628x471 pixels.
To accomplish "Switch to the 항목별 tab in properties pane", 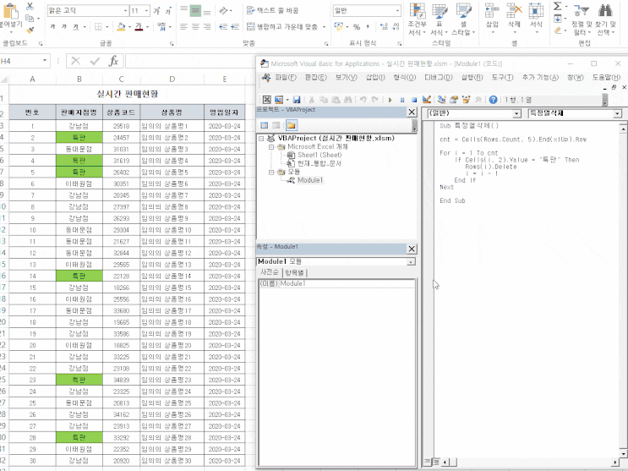I will click(294, 272).
